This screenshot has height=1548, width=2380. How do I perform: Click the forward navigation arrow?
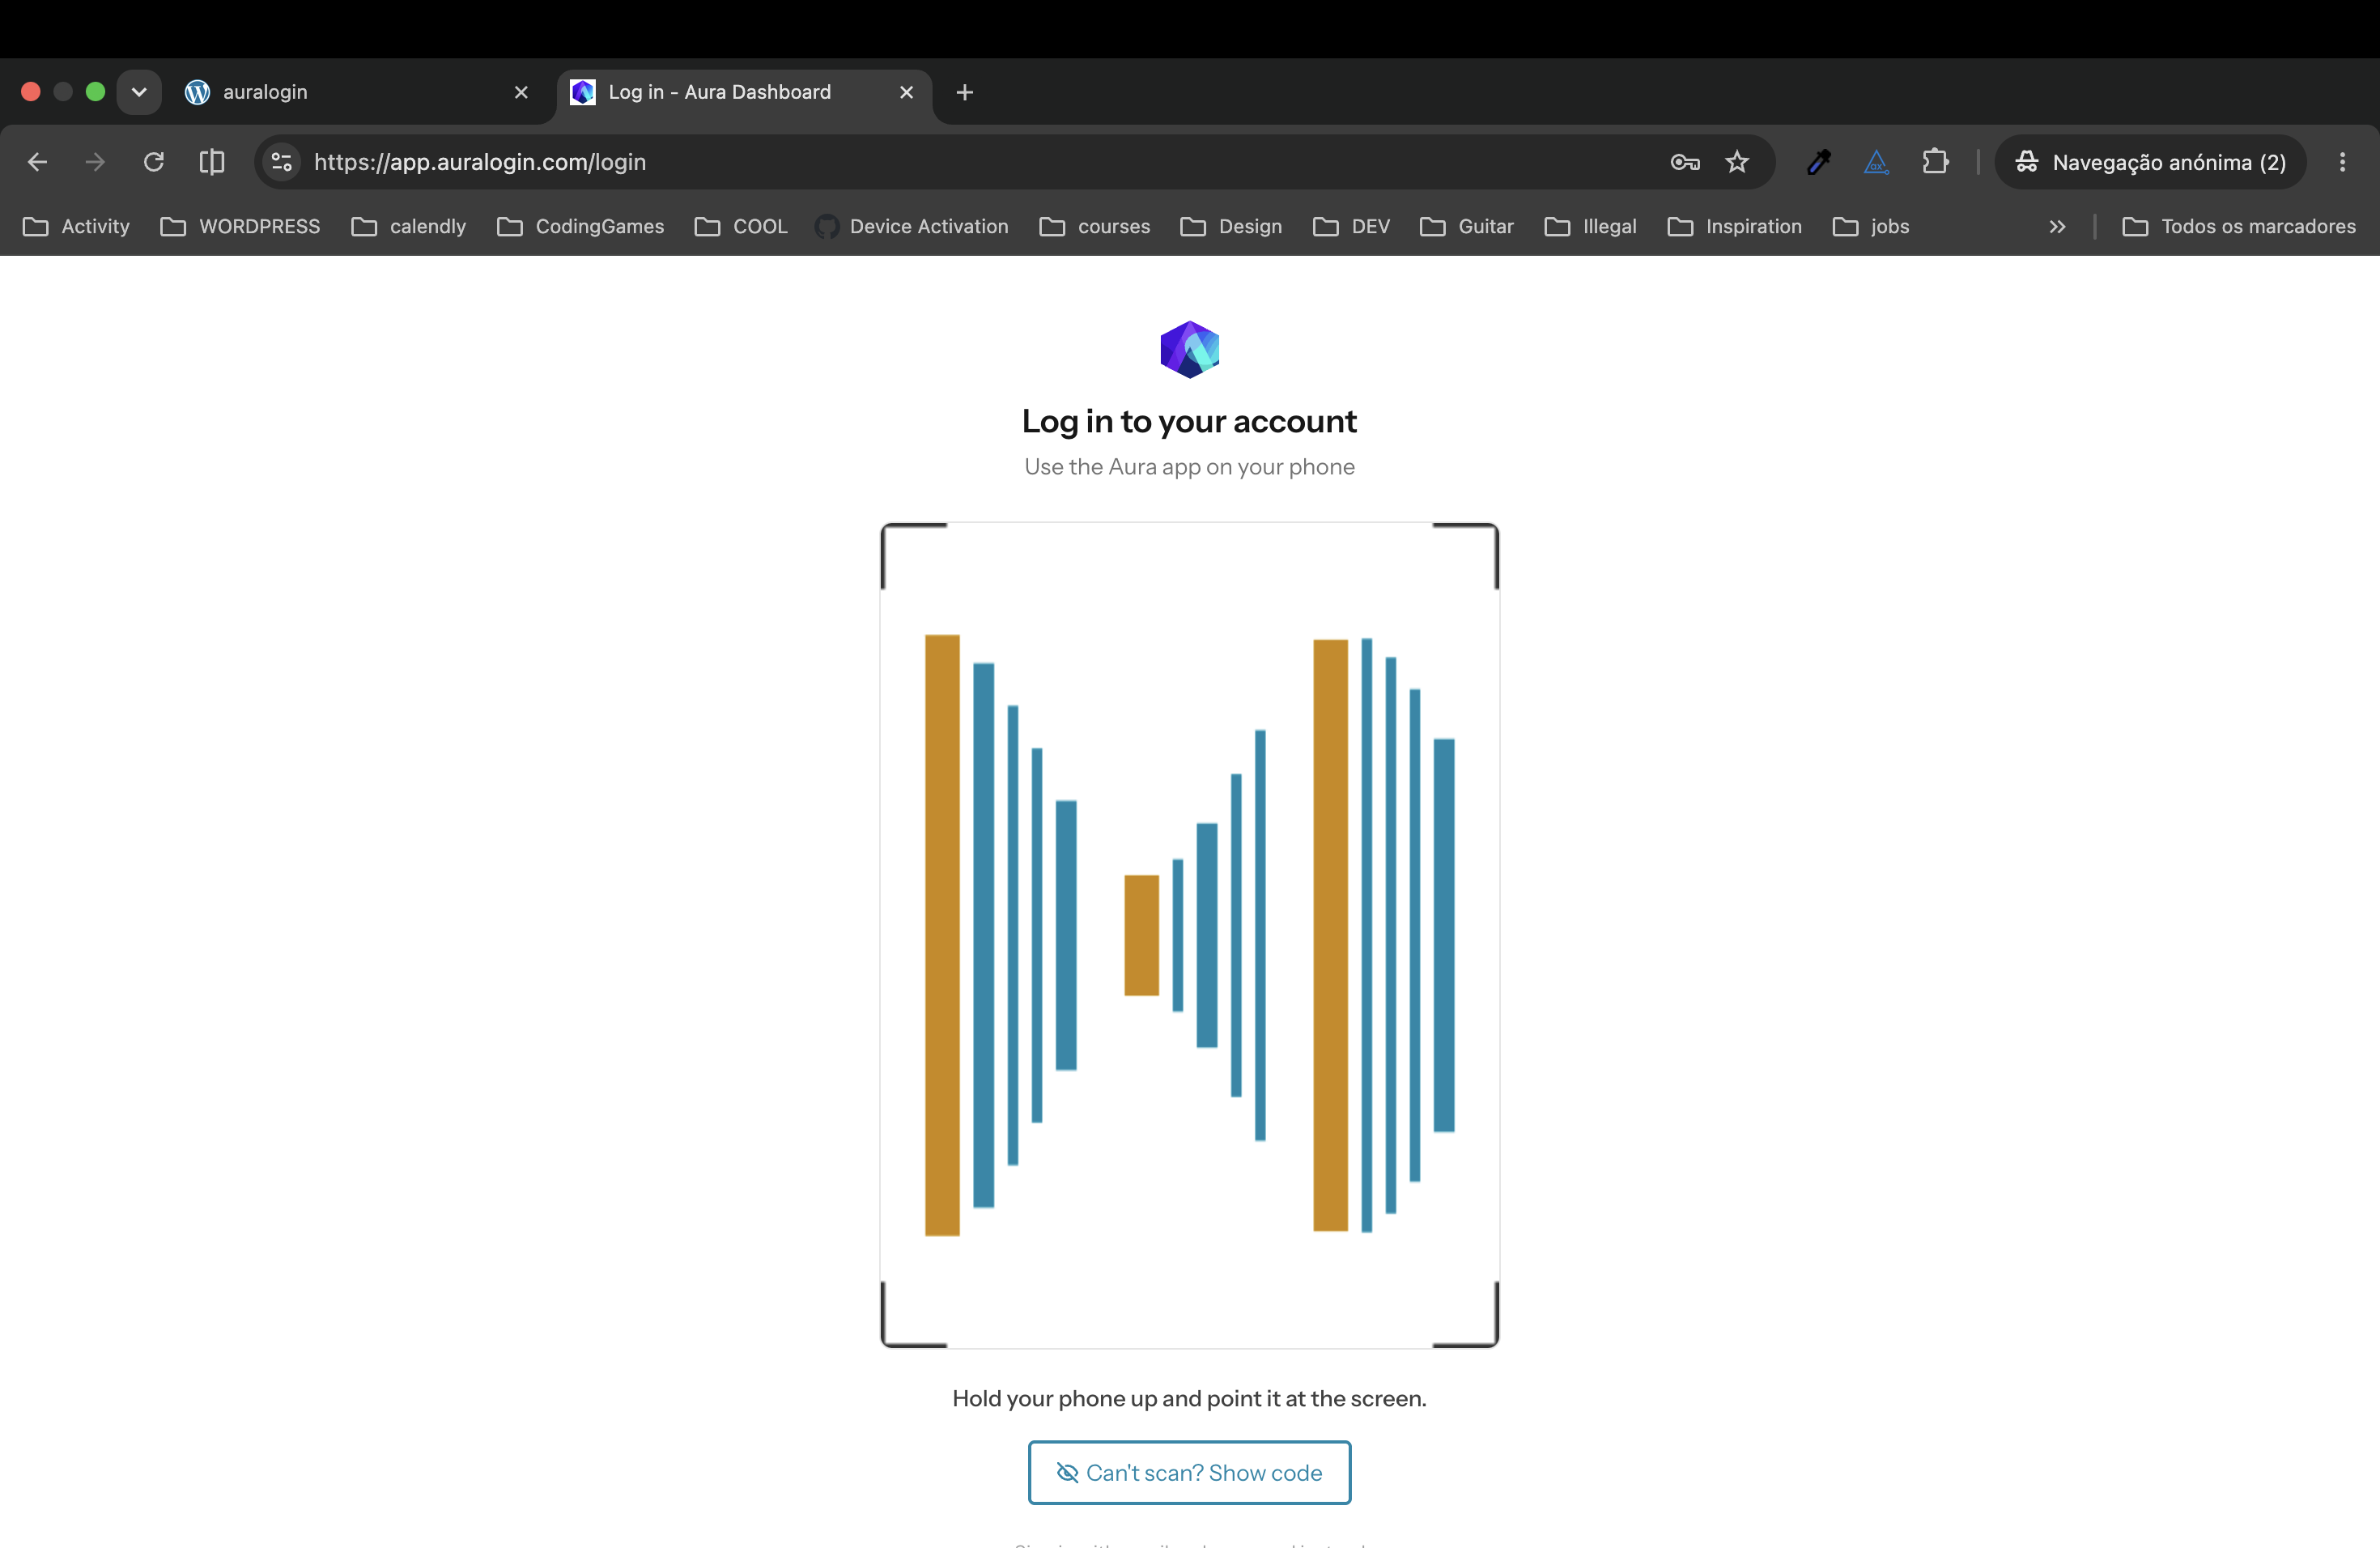tap(95, 162)
